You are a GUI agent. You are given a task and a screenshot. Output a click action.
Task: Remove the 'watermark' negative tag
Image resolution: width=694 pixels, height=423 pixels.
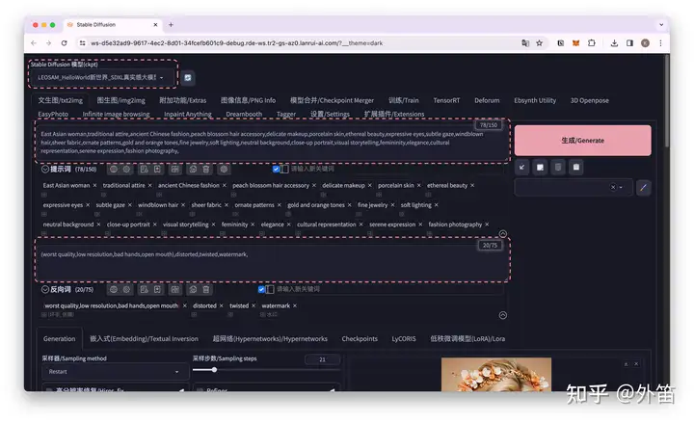(x=295, y=305)
